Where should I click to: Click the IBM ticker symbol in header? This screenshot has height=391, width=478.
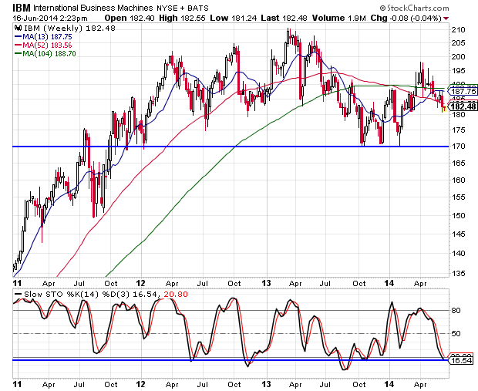point(22,8)
